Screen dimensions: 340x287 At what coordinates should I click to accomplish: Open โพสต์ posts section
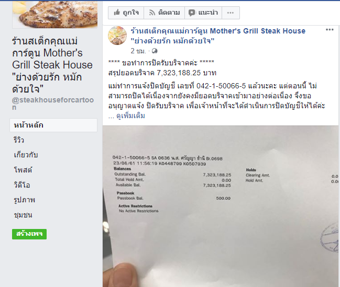pyautogui.click(x=23, y=170)
